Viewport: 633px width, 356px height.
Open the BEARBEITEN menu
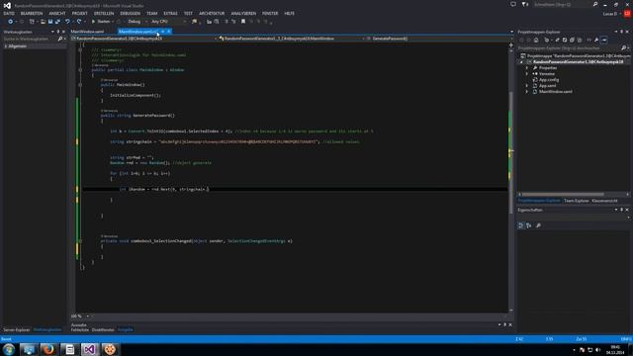point(32,13)
